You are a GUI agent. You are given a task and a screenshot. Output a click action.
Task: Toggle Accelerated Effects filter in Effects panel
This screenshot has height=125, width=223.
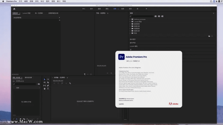(155, 16)
